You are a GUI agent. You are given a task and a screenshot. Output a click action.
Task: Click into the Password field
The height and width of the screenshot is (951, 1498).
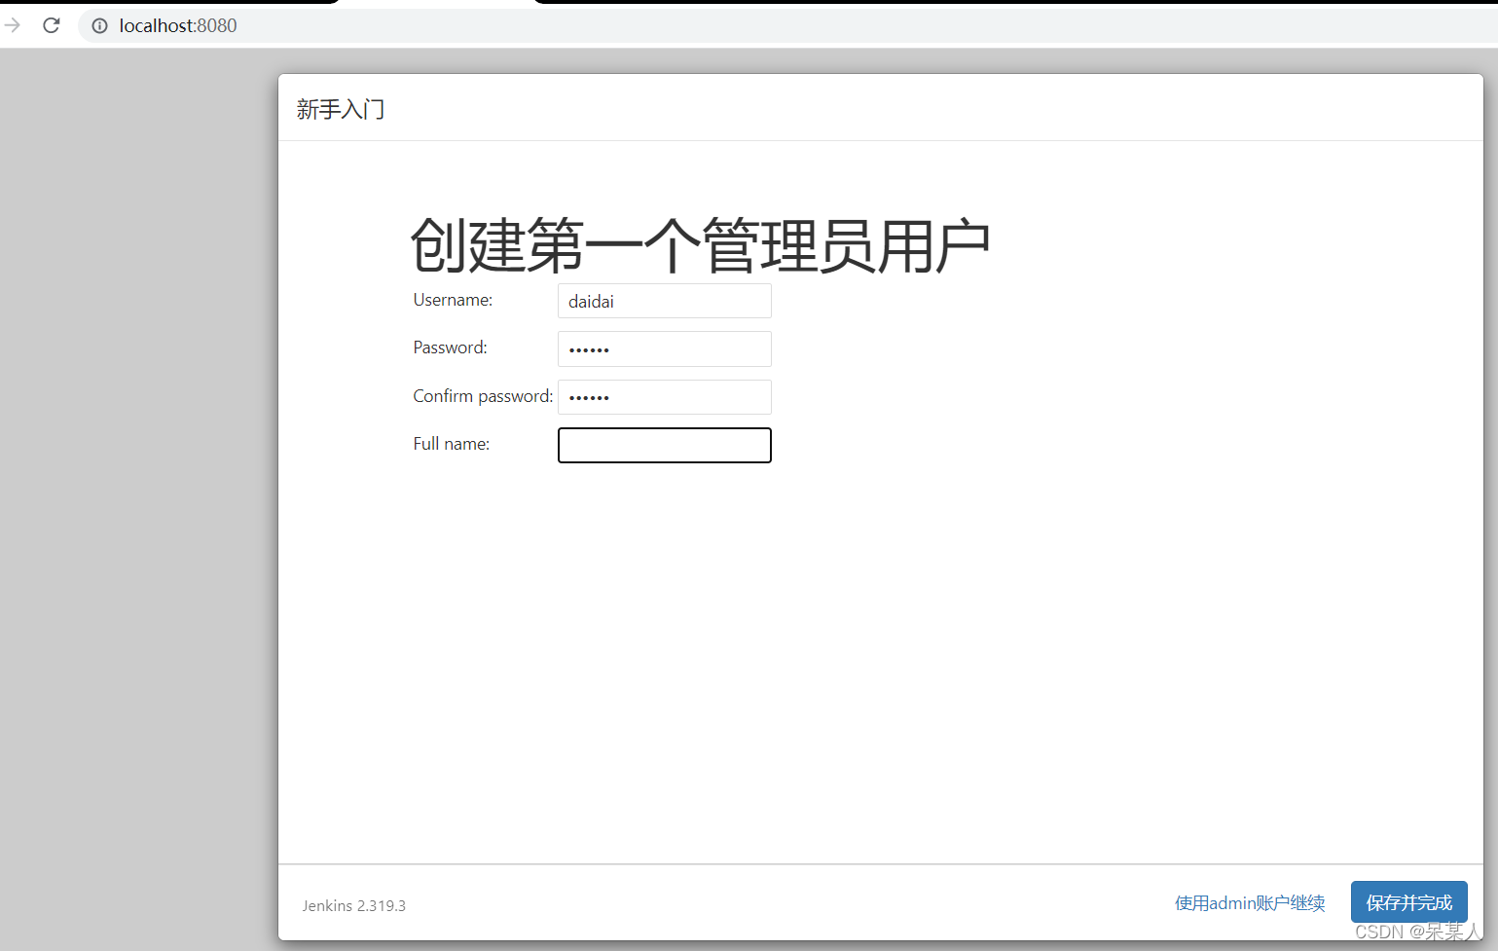click(665, 348)
